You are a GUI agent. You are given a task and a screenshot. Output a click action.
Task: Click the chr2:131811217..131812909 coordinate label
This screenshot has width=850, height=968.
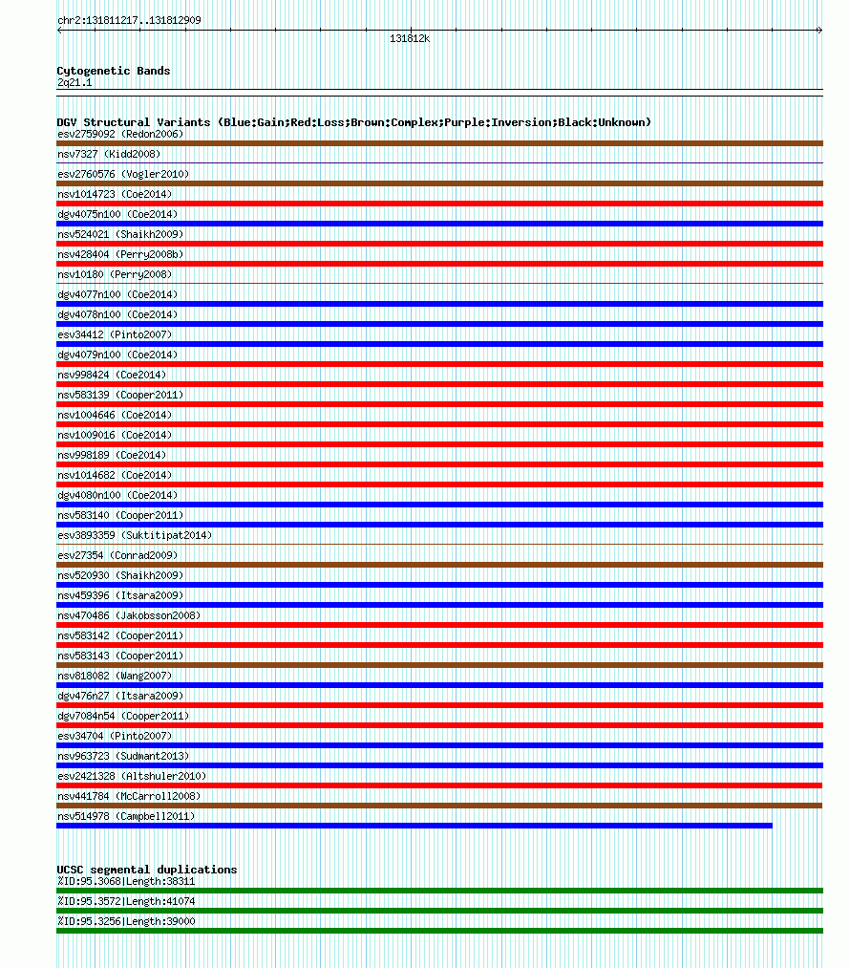click(x=129, y=20)
